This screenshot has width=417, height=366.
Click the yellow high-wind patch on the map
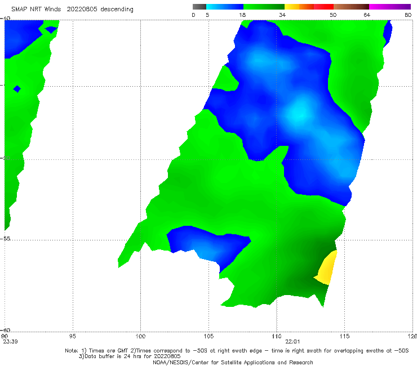(x=327, y=269)
